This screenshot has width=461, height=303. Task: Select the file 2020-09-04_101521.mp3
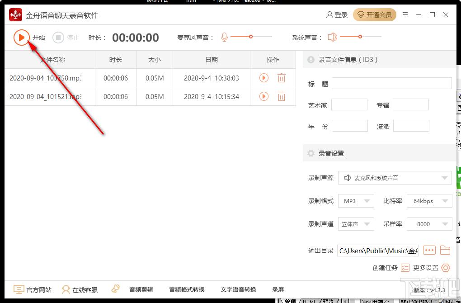point(46,96)
